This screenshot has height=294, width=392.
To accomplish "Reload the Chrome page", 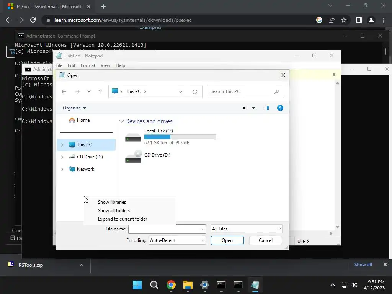I will (33, 20).
